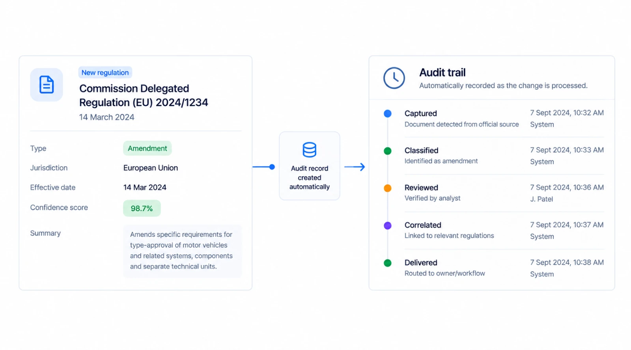Click the Automatically recorded subtitle text
631x350 pixels.
[x=503, y=86]
